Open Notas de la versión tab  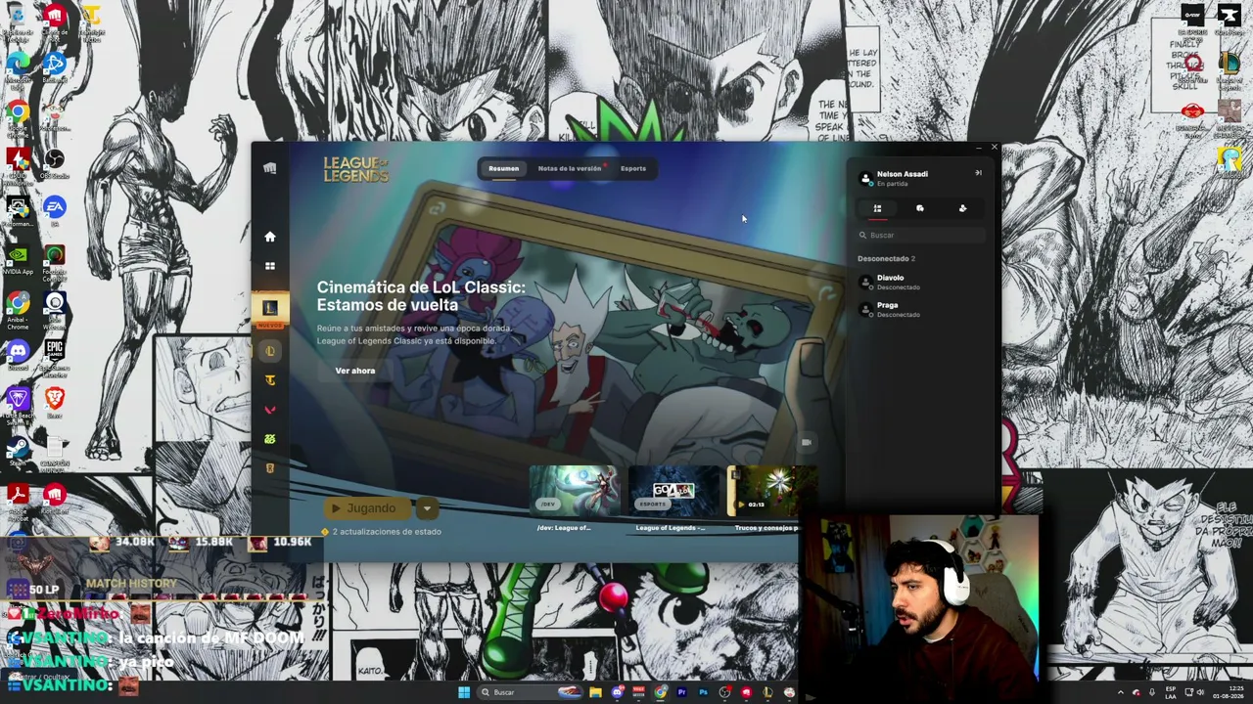(570, 168)
